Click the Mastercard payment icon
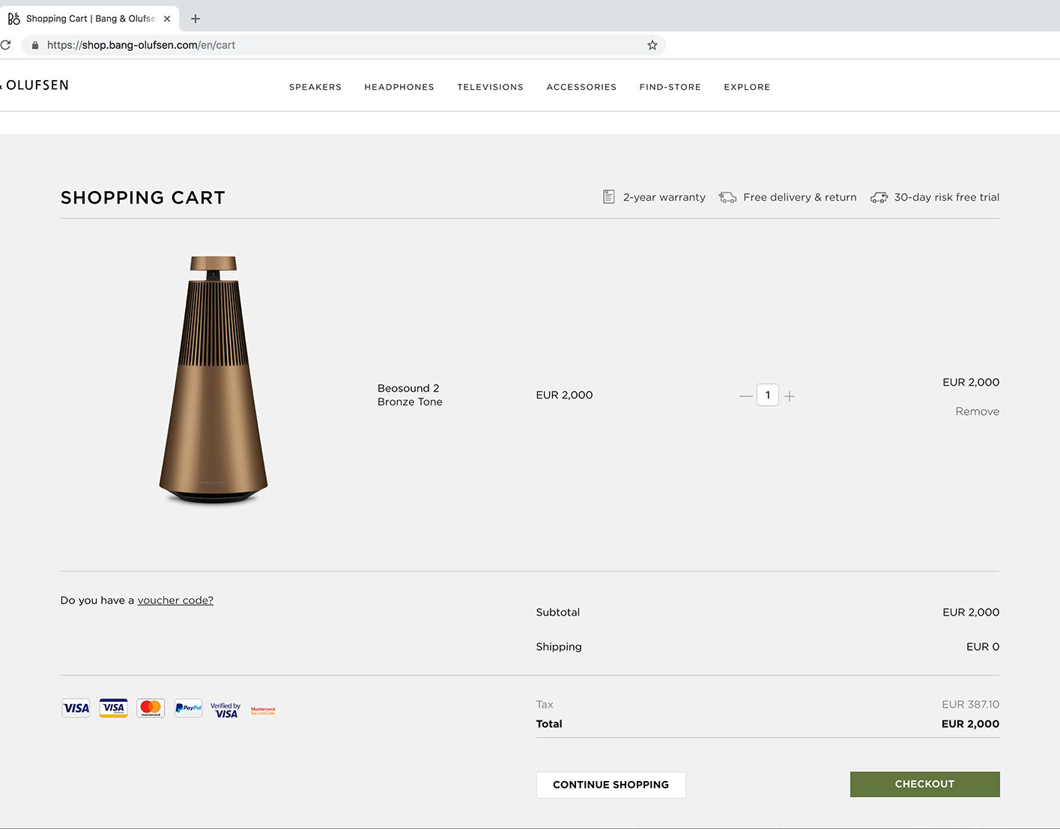Screen dimensions: 1060x829 tap(151, 708)
